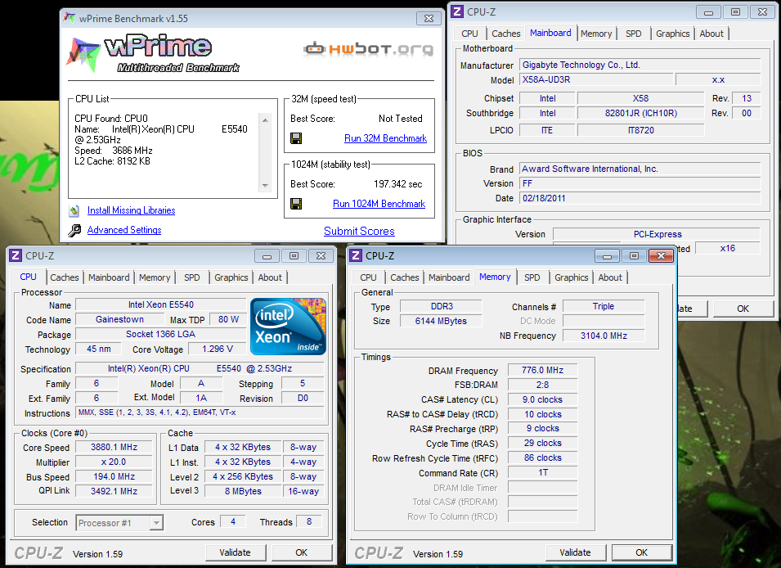Click the CAS# Latency value 9.0 clocks
The image size is (781, 568).
[542, 399]
